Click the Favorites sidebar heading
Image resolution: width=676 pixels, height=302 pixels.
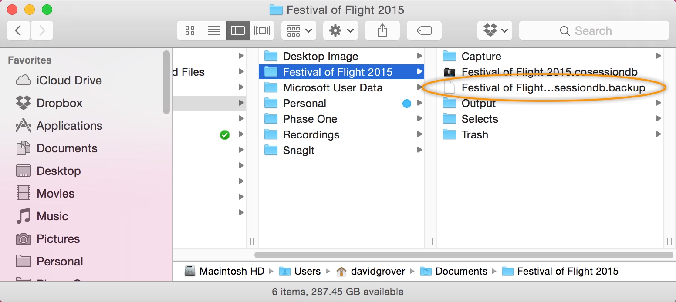coord(30,60)
